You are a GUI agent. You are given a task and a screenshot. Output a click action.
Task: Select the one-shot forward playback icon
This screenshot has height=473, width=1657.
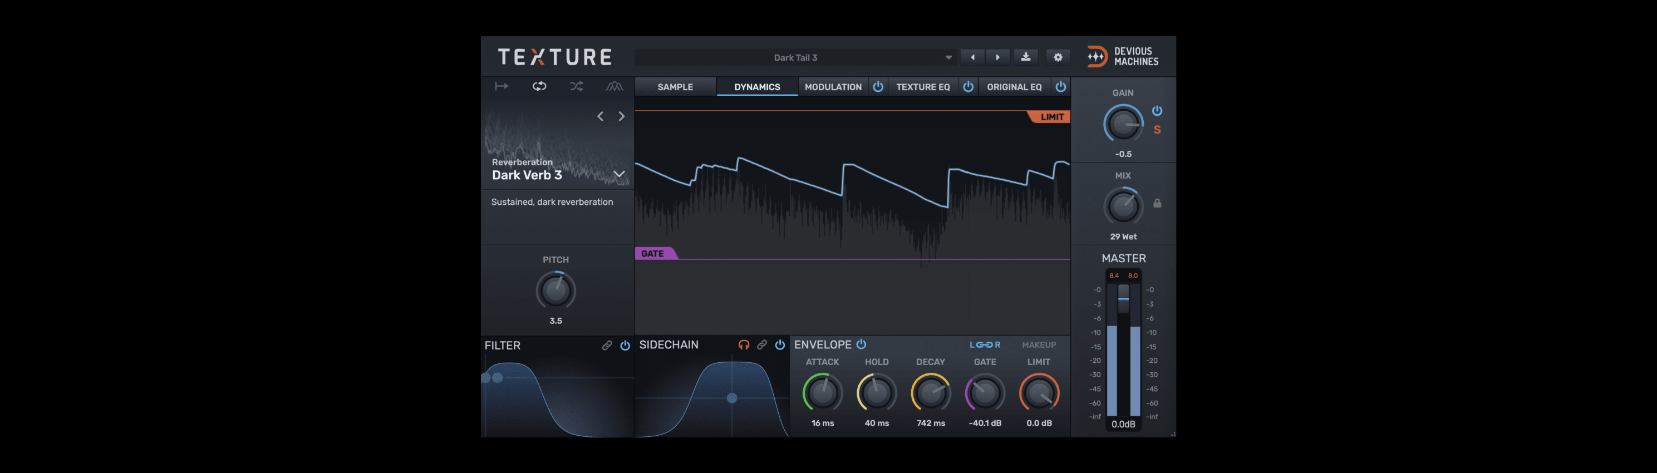point(501,86)
